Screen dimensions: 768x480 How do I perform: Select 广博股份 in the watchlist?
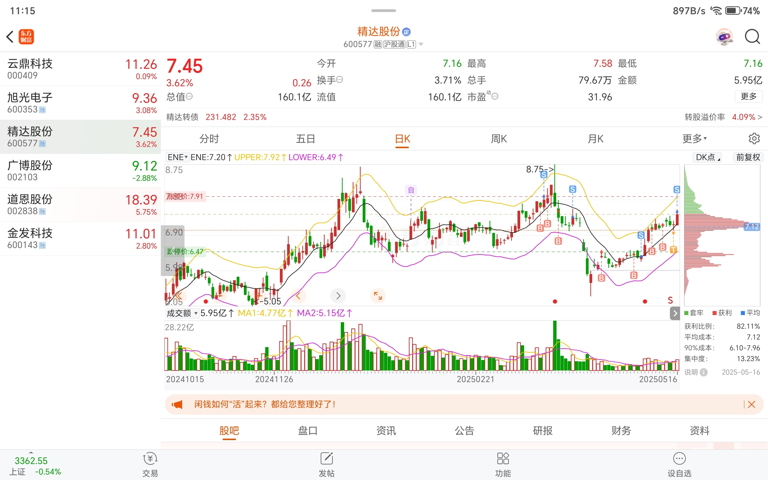coord(80,171)
